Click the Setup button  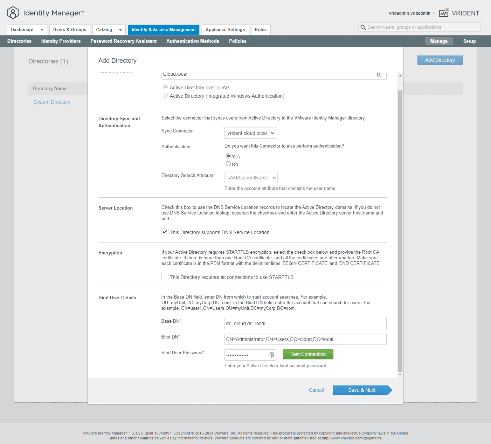click(x=469, y=41)
